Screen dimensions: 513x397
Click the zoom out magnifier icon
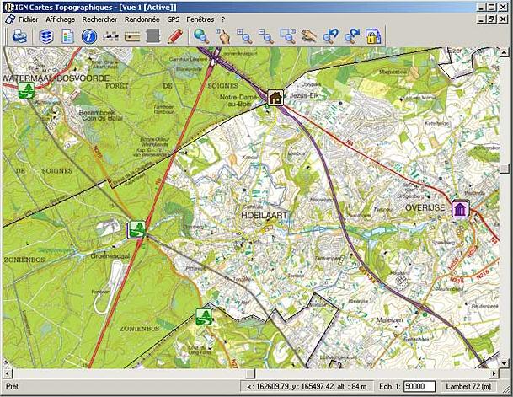[x=266, y=36]
